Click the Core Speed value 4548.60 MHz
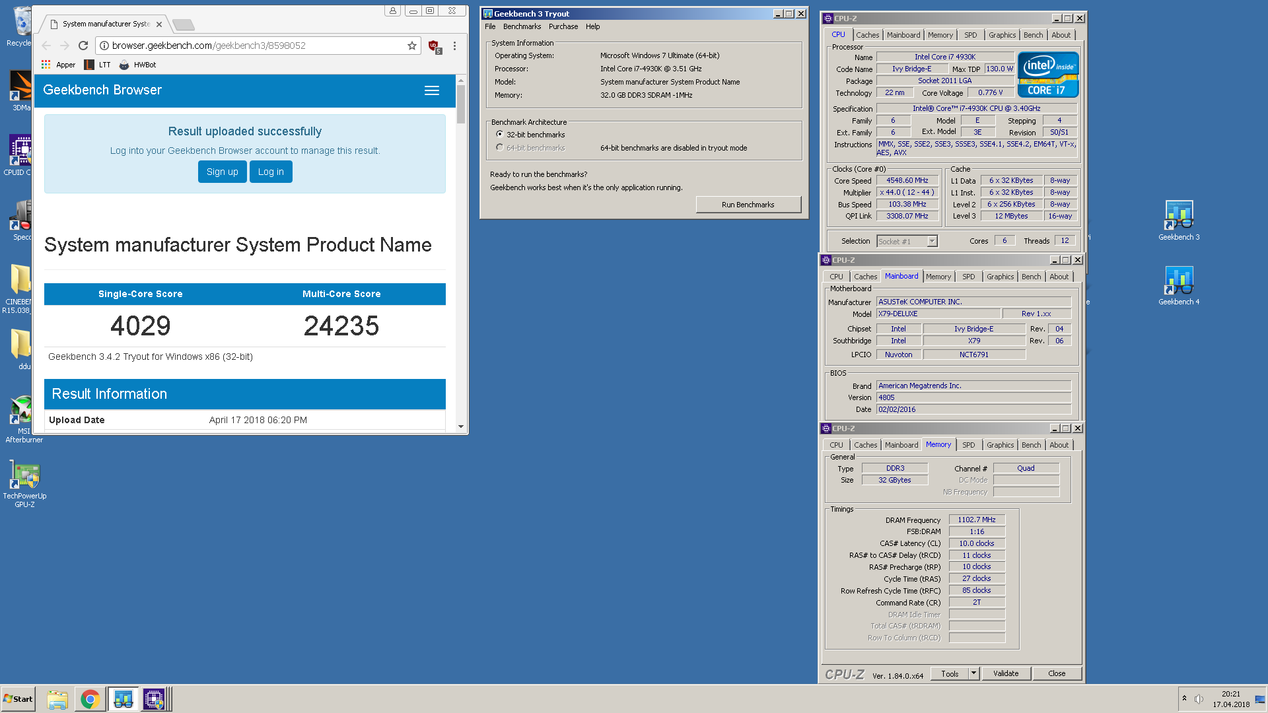 click(907, 180)
